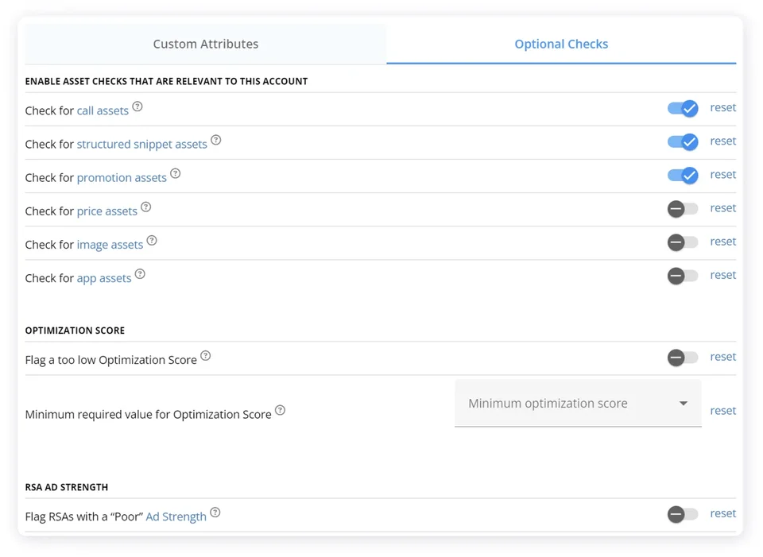This screenshot has height=557, width=763.
Task: Enable the image assets check toggle
Action: pyautogui.click(x=683, y=242)
